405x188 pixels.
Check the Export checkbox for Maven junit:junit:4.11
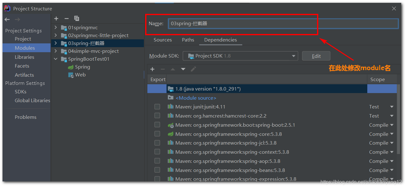click(x=157, y=107)
